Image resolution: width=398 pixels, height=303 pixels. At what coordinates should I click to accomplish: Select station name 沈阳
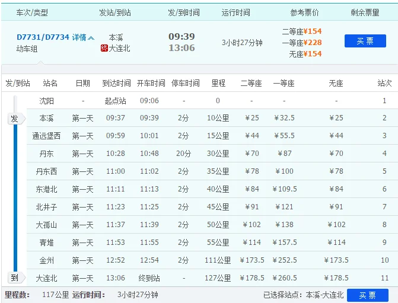[x=46, y=101]
